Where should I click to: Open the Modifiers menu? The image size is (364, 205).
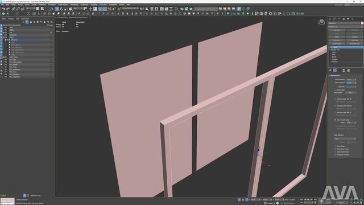pyautogui.click(x=42, y=5)
